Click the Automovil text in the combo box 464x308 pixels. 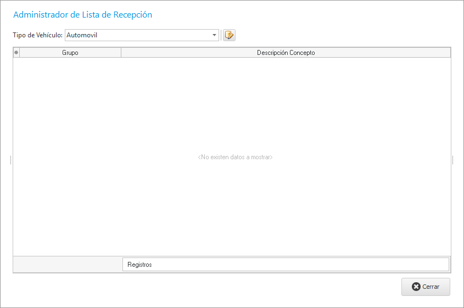point(82,35)
